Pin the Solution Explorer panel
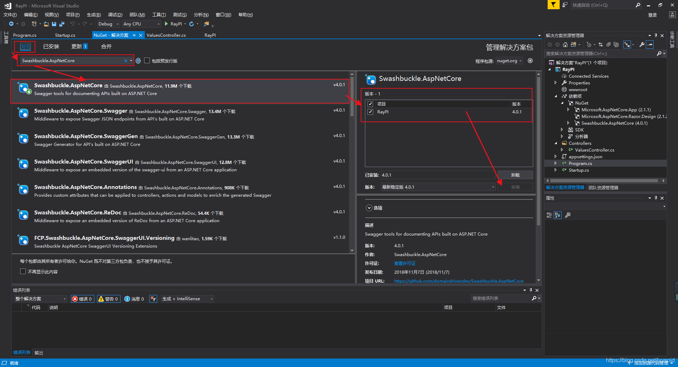The image size is (678, 367). (x=656, y=36)
